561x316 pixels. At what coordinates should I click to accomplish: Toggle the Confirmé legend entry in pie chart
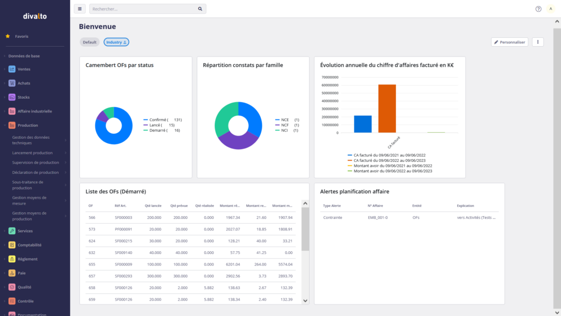159,120
